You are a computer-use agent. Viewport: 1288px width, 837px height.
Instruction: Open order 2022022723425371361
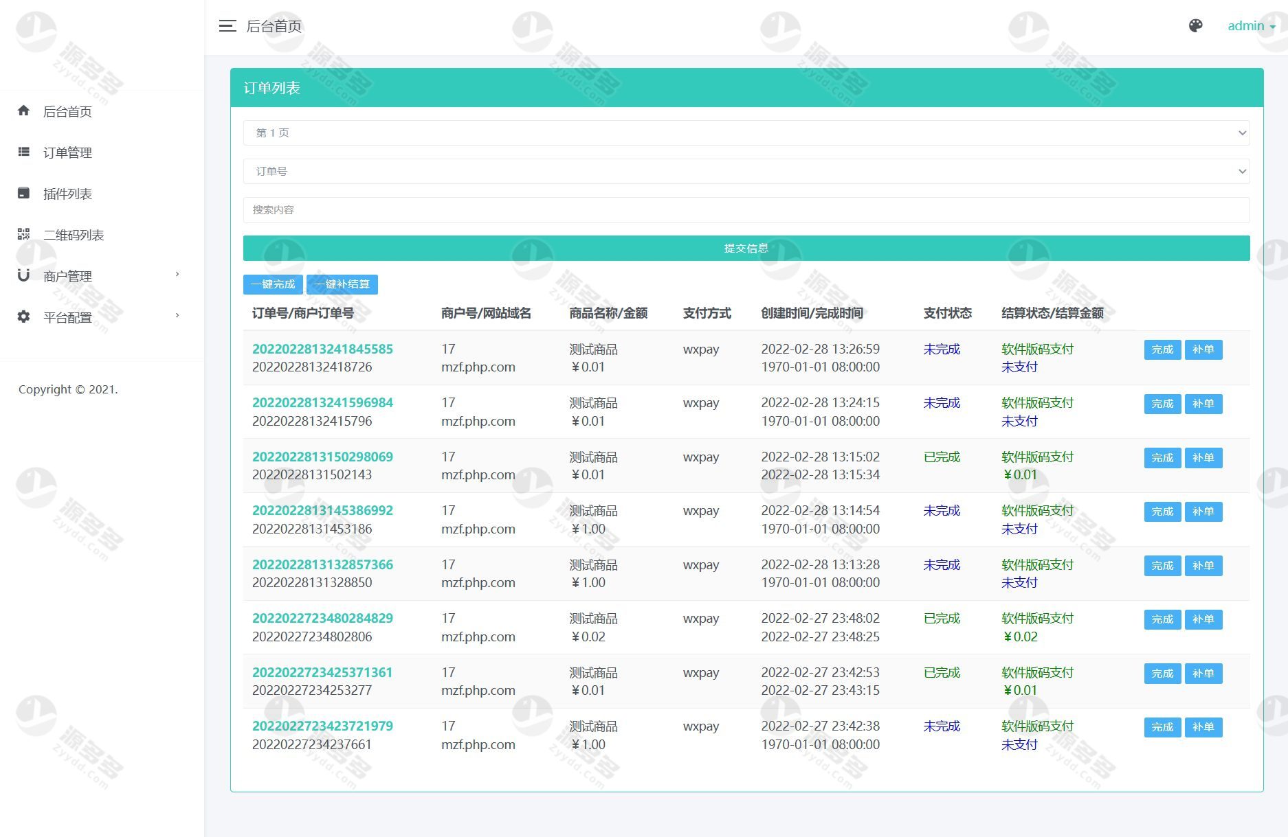[322, 672]
